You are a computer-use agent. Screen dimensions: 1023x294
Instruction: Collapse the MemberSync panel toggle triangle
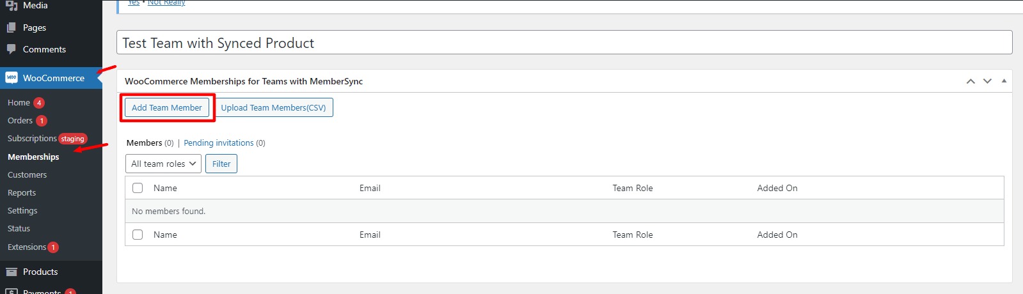[x=1004, y=81]
